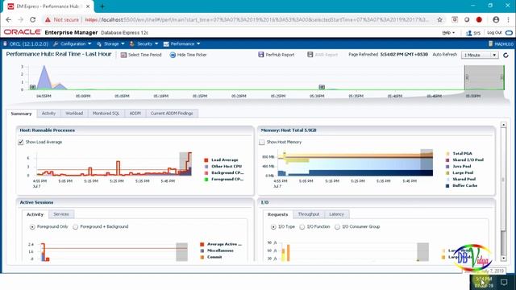Click the time picker selected range slider

(x=484, y=77)
